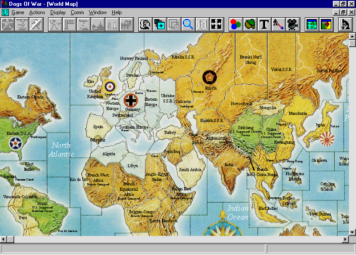Click the Brazil territory label
The height and width of the screenshot is (255, 356).
pyautogui.click(x=42, y=203)
